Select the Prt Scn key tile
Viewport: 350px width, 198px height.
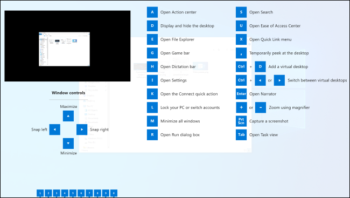click(x=241, y=121)
